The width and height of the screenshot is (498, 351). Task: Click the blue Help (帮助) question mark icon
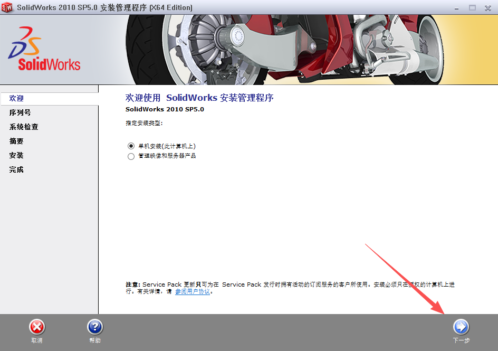[94, 326]
